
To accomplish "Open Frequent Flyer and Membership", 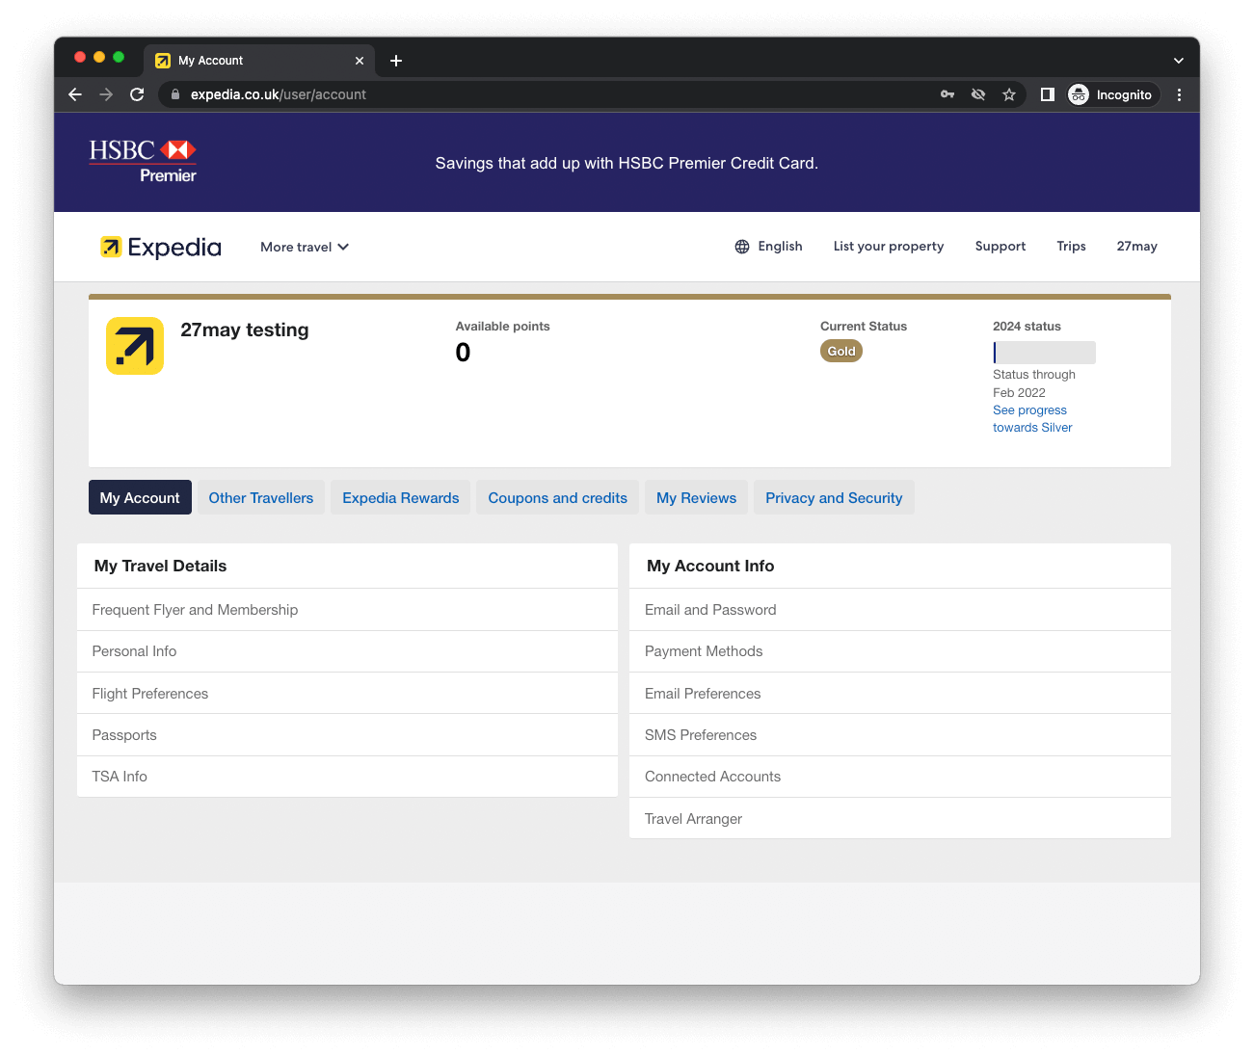I will click(347, 610).
